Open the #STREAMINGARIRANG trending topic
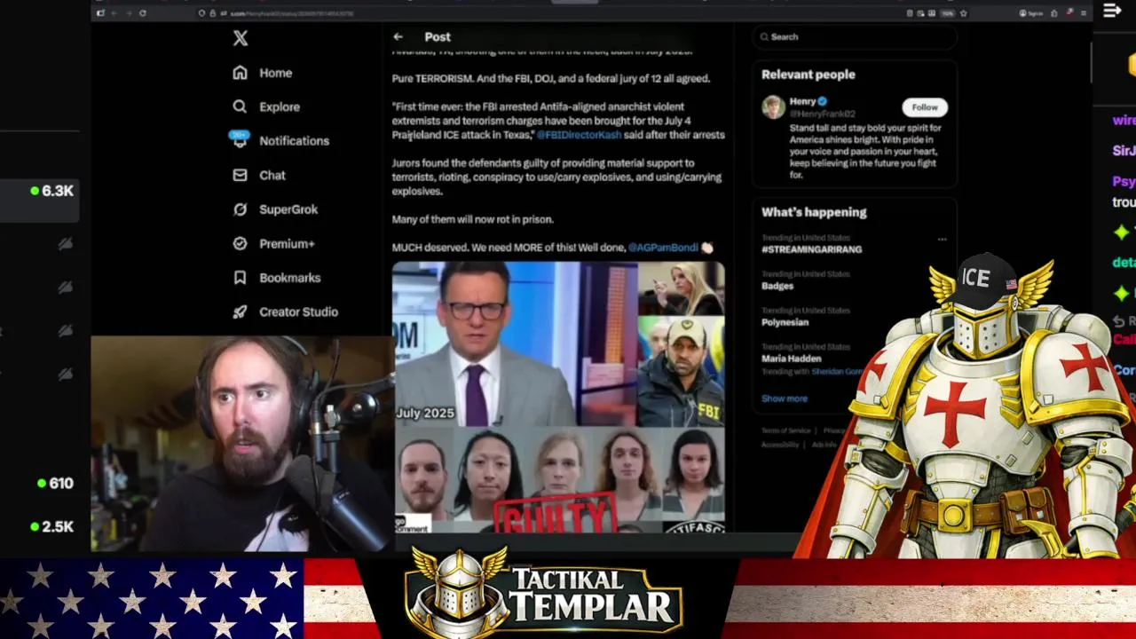Image resolution: width=1136 pixels, height=639 pixels. click(x=811, y=249)
